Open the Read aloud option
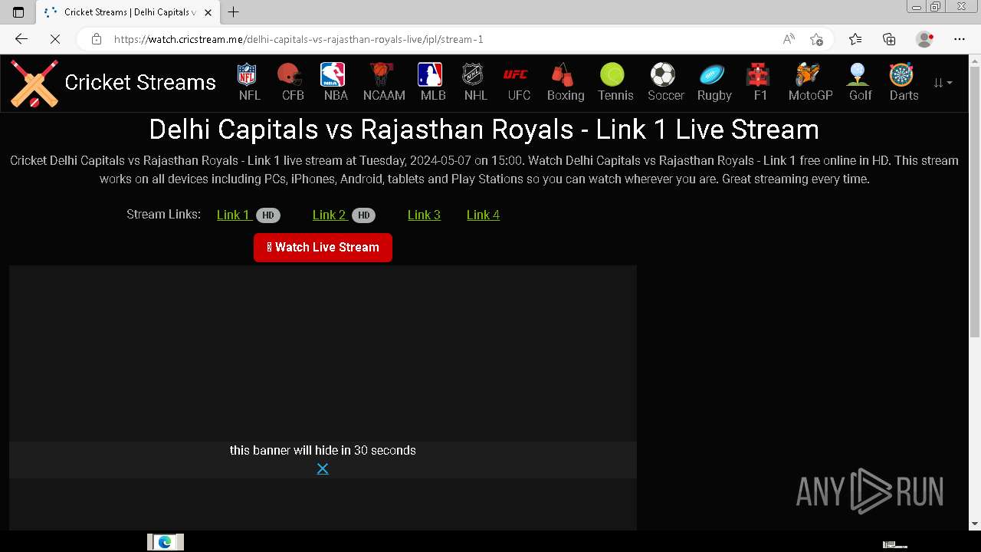The image size is (981, 552). (789, 39)
